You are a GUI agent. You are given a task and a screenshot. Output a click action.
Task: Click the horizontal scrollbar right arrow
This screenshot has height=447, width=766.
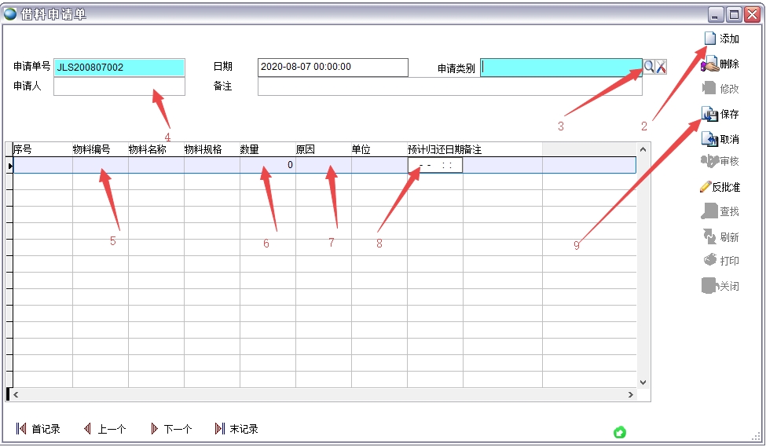629,394
